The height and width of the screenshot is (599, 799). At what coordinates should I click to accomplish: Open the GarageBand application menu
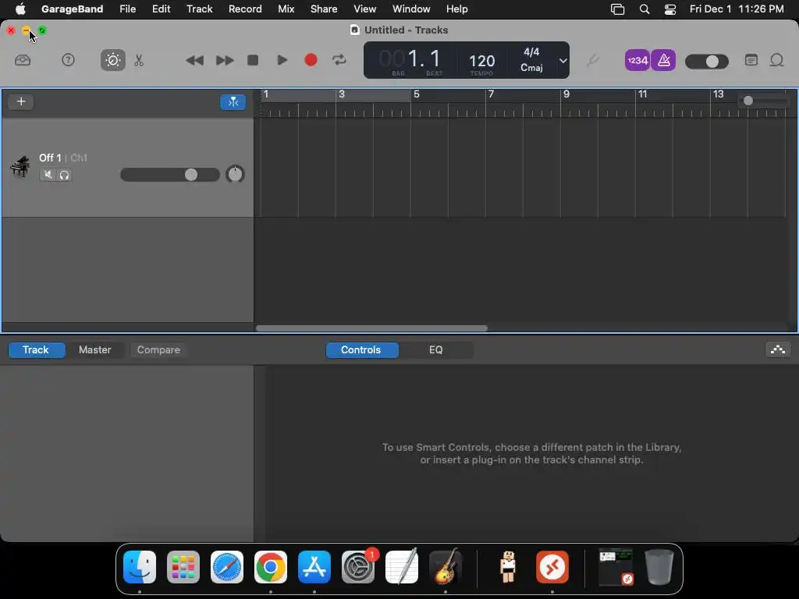pyautogui.click(x=72, y=9)
